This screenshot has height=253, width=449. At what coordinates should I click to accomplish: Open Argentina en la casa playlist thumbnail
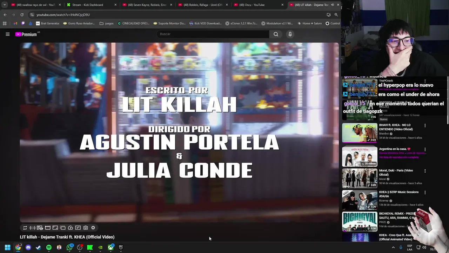(360, 156)
